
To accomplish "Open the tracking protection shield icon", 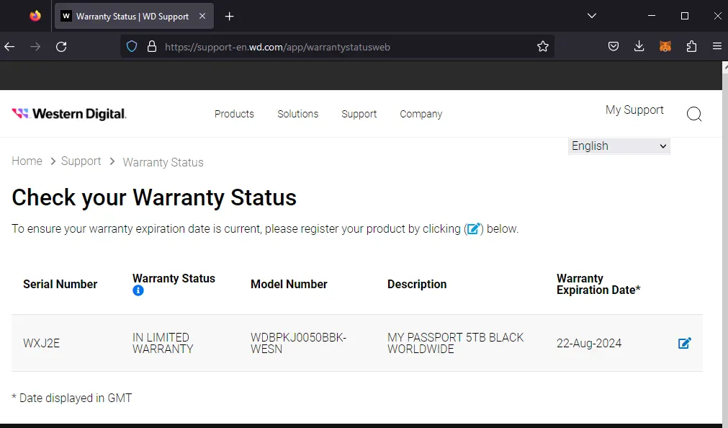I will pos(132,46).
